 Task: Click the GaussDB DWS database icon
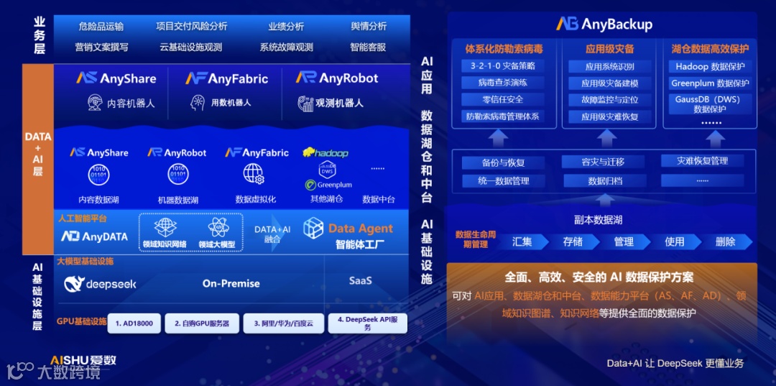pyautogui.click(x=328, y=169)
